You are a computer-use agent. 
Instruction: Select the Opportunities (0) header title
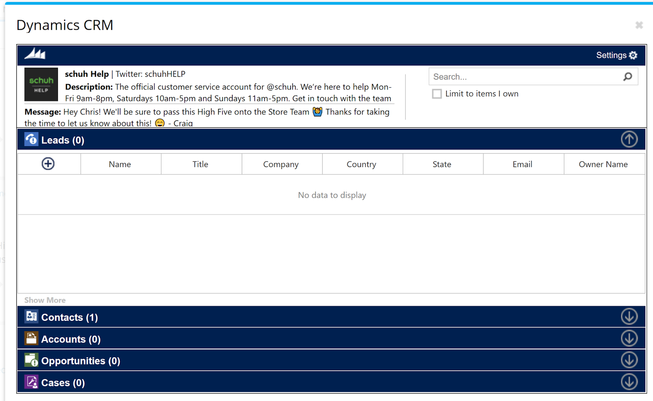pyautogui.click(x=81, y=361)
